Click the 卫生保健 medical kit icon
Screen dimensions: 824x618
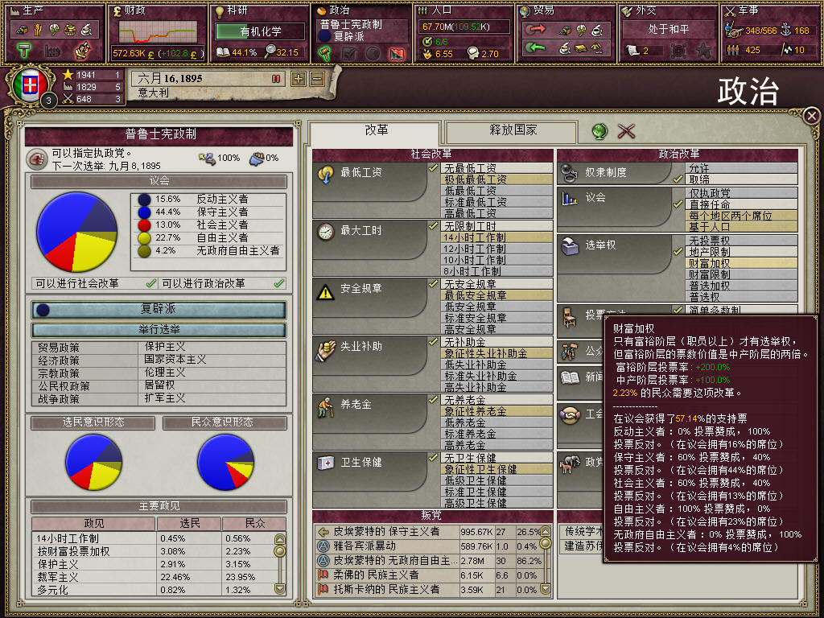click(326, 463)
